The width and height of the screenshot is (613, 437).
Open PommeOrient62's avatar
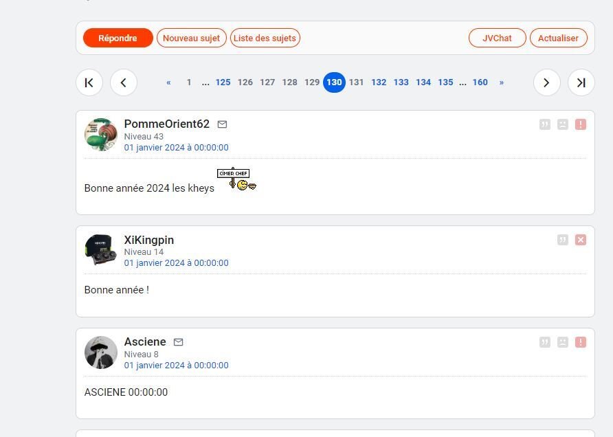click(101, 135)
